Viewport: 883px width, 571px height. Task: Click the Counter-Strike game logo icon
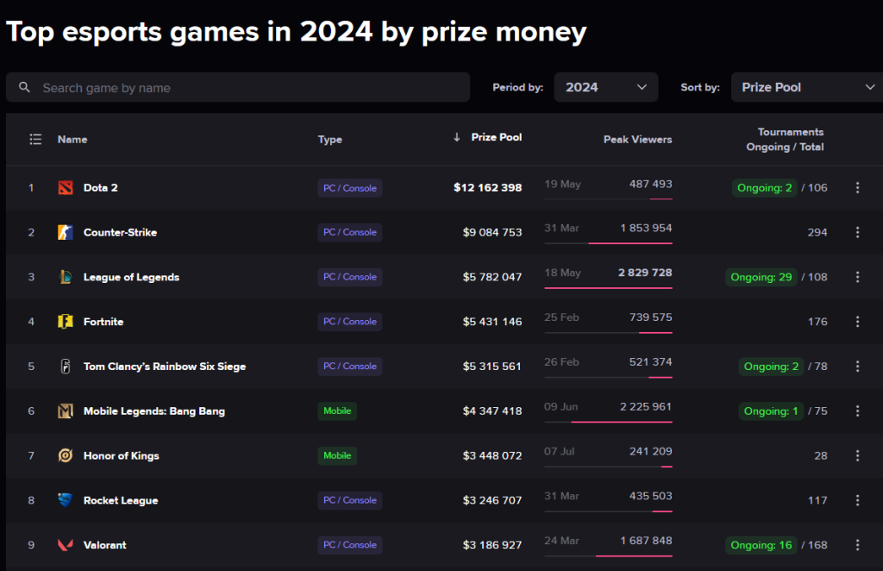(x=66, y=232)
